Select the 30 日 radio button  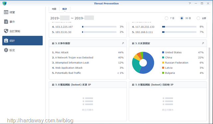click(182, 18)
